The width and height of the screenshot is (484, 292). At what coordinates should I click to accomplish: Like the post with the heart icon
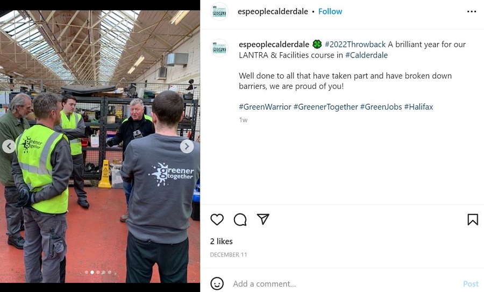(x=217, y=219)
